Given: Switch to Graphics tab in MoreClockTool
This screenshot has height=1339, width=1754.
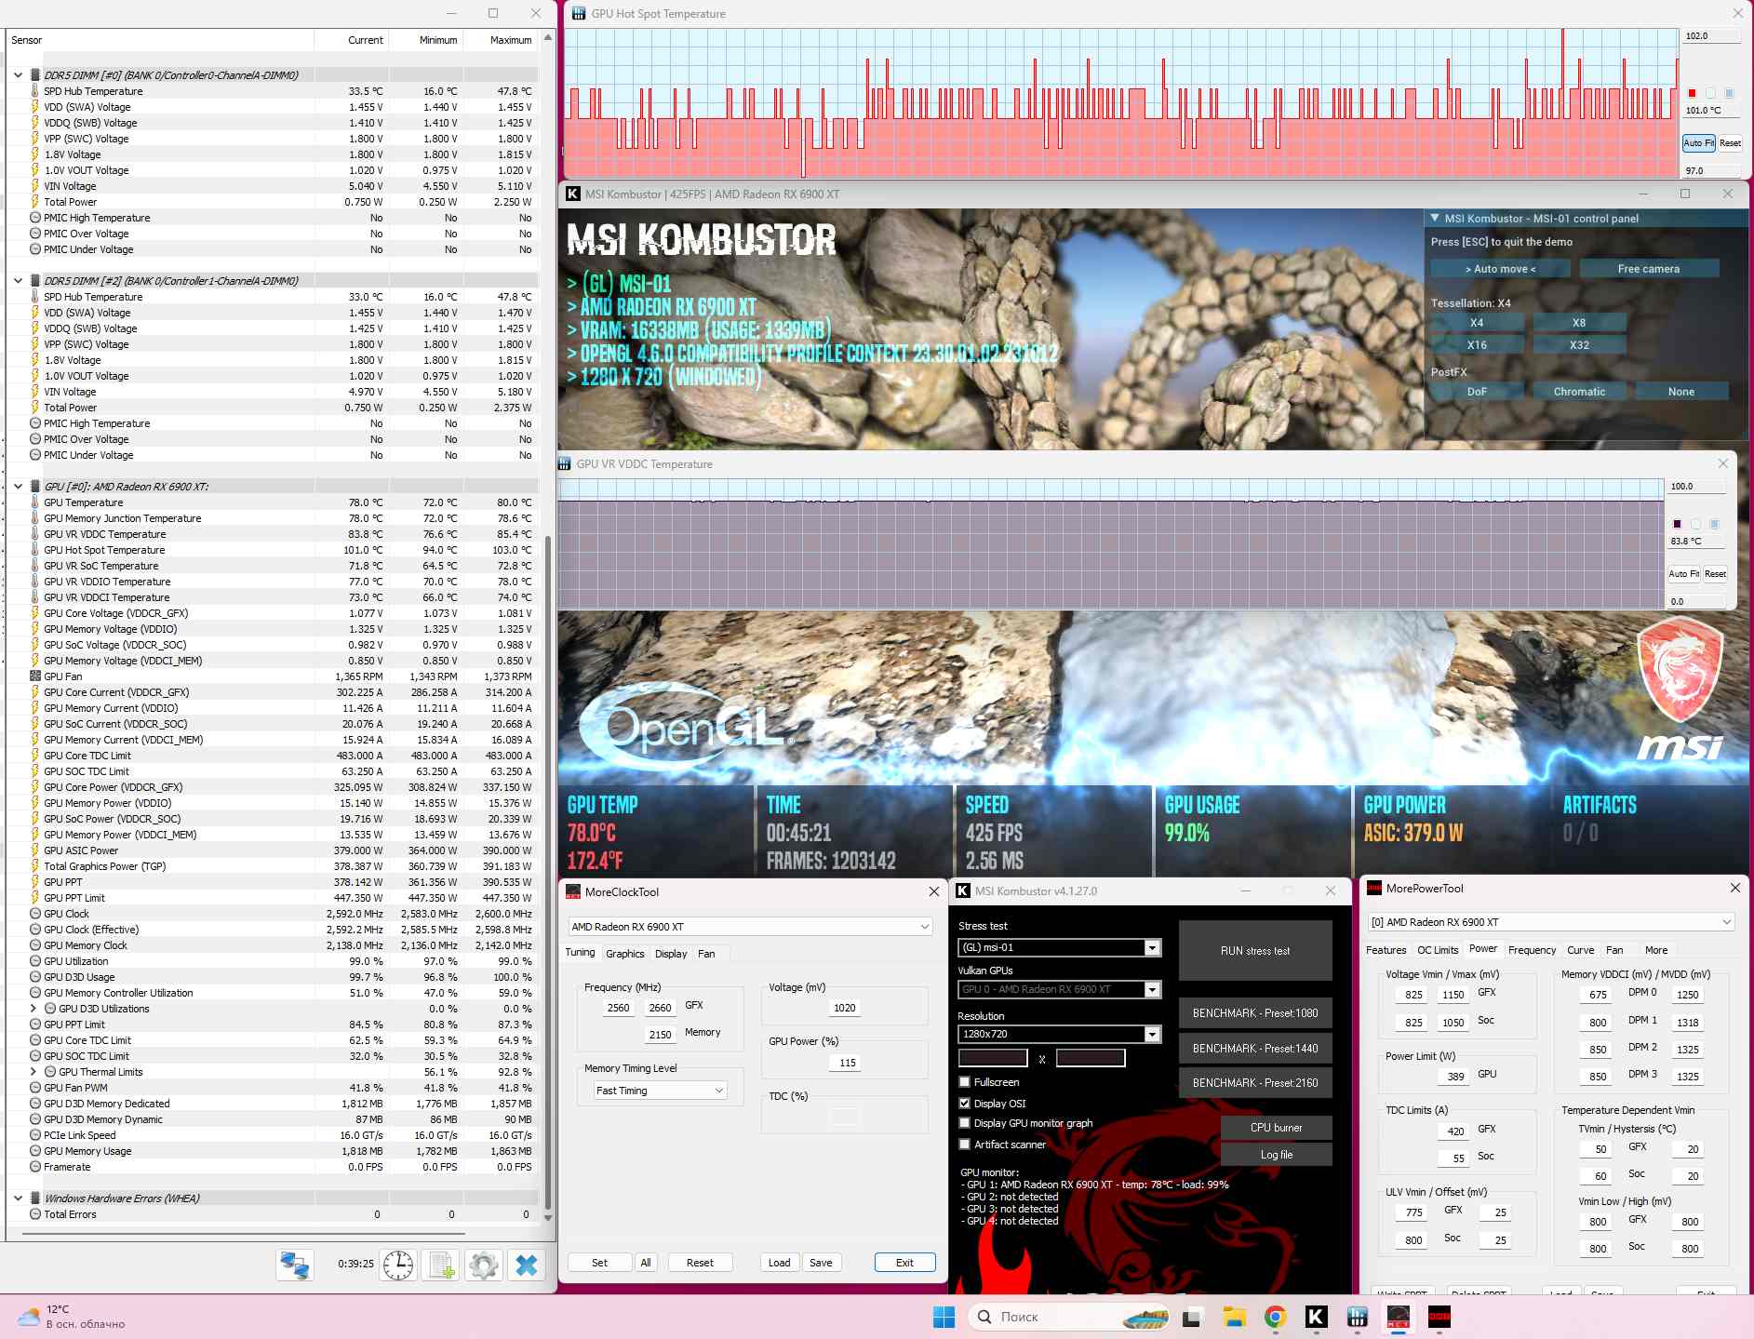Looking at the screenshot, I should (x=625, y=954).
